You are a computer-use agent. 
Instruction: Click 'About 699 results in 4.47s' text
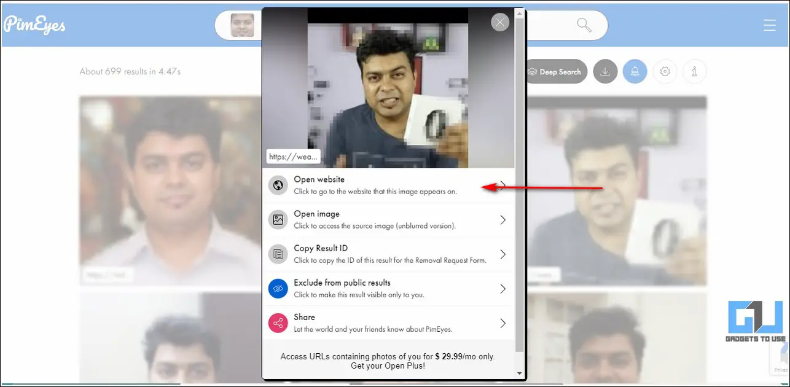pos(130,71)
